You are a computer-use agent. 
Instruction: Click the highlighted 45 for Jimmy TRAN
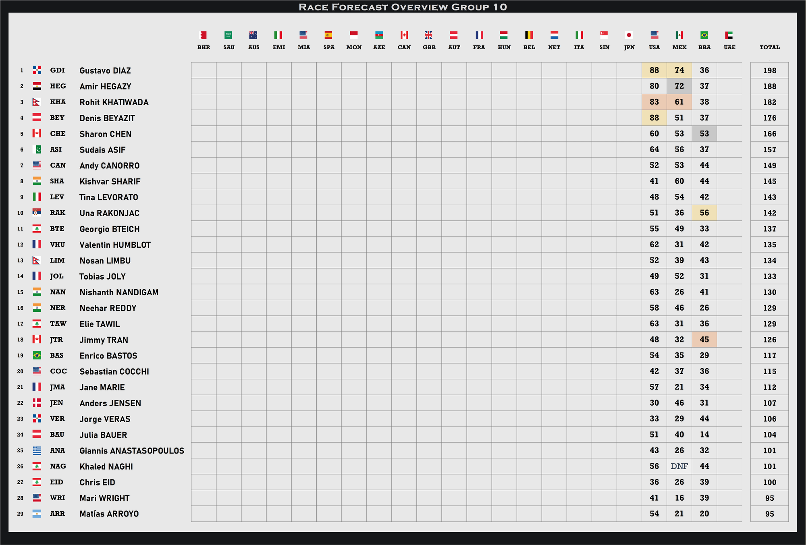click(x=704, y=340)
